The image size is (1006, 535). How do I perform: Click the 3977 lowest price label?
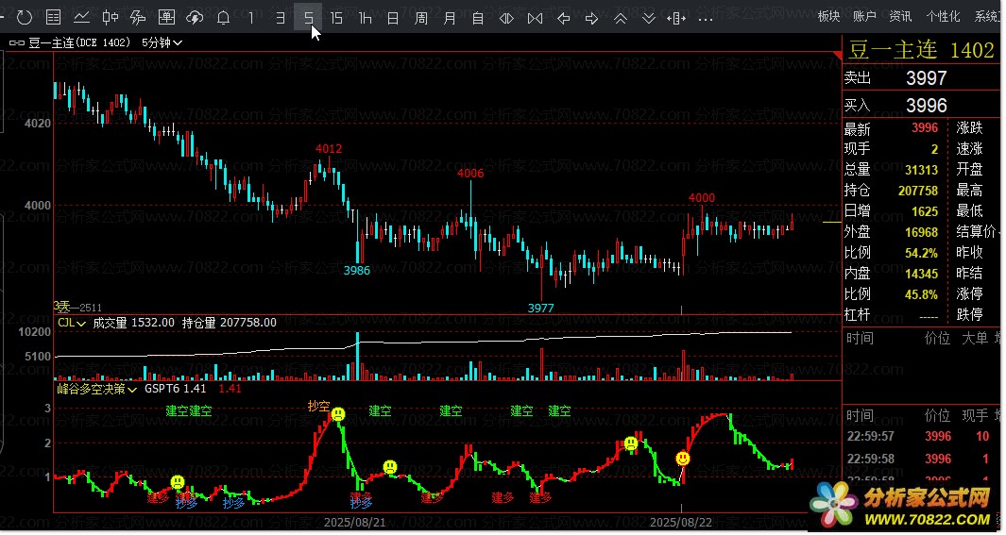tap(541, 309)
